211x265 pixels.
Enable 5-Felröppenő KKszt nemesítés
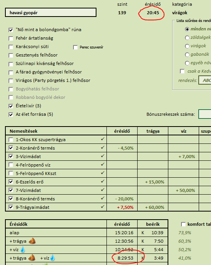pos(11,173)
